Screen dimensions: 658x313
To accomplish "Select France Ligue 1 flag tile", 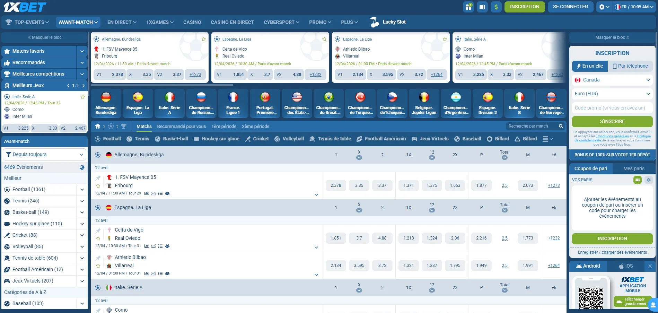I will tap(233, 103).
